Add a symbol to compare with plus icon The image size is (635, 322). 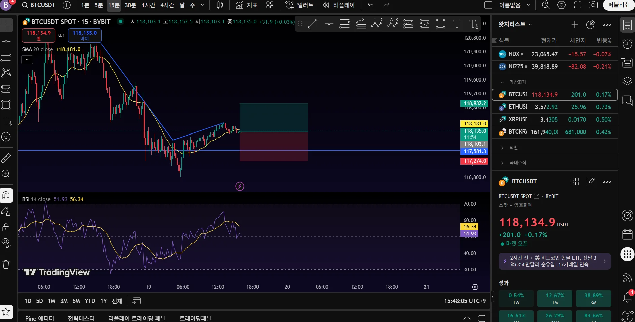click(x=67, y=5)
